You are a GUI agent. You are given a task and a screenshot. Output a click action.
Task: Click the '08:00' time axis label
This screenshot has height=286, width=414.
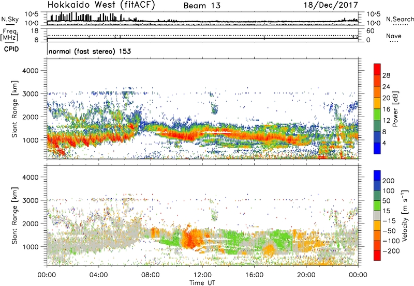pyautogui.click(x=151, y=275)
